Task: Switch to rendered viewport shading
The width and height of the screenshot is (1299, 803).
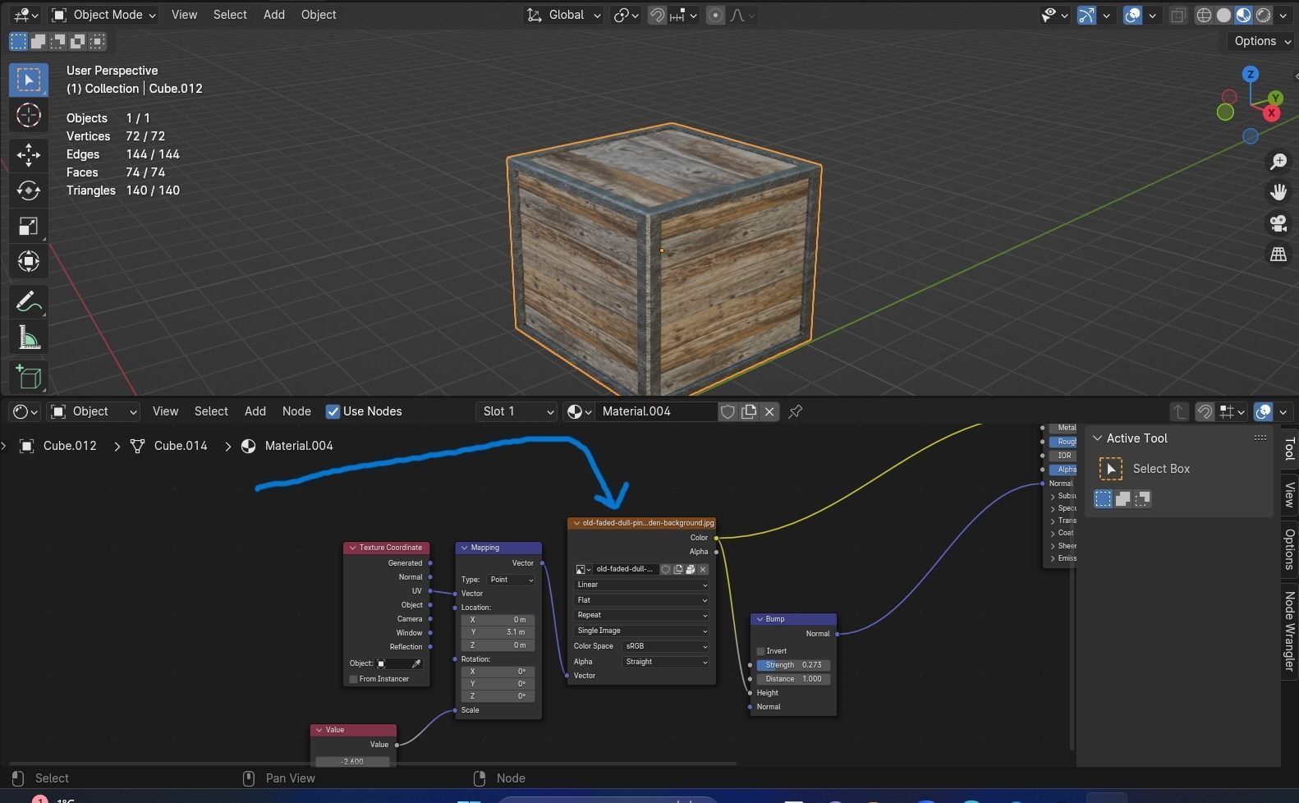Action: (1263, 15)
